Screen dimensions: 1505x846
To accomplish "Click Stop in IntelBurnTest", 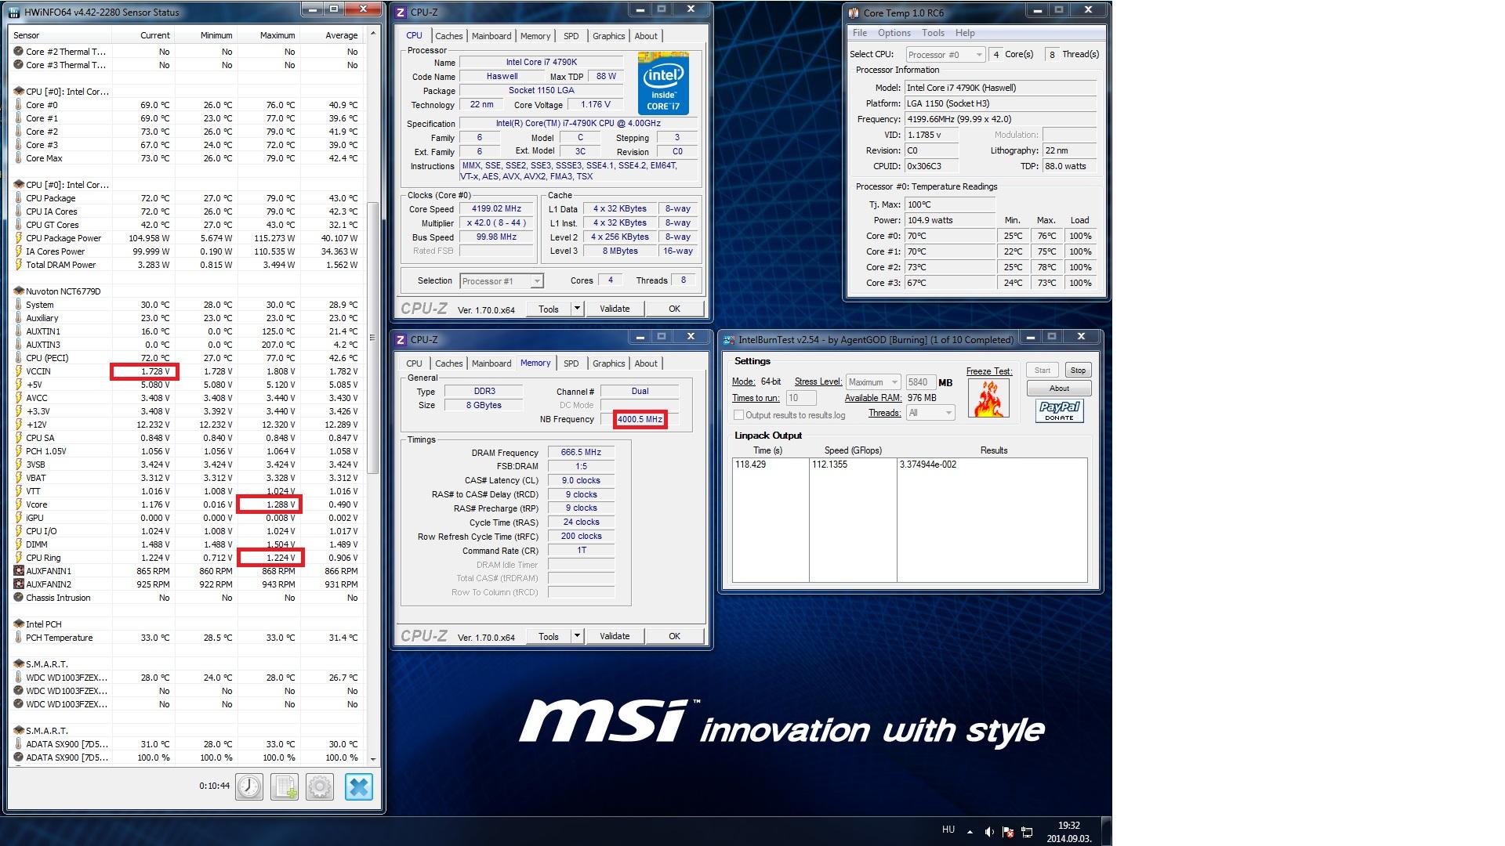I will [x=1078, y=371].
